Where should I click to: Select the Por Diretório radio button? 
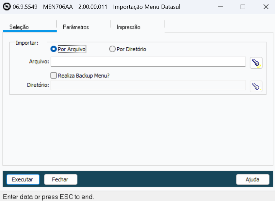[113, 49]
